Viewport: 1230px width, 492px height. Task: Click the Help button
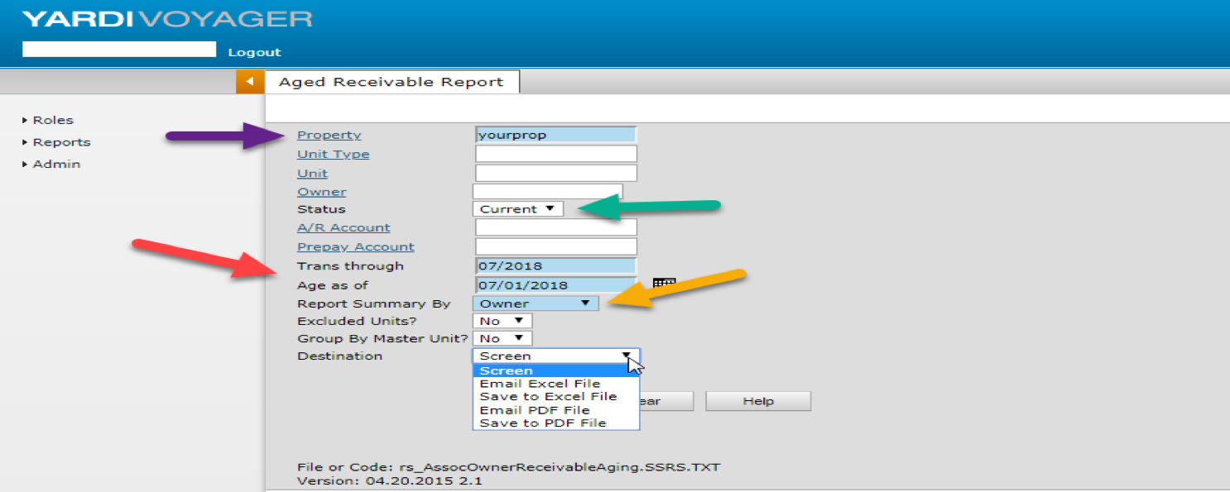pos(757,401)
